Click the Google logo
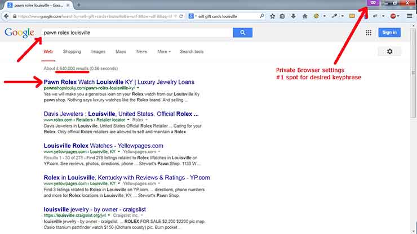This screenshot has height=234, width=417. [x=19, y=33]
